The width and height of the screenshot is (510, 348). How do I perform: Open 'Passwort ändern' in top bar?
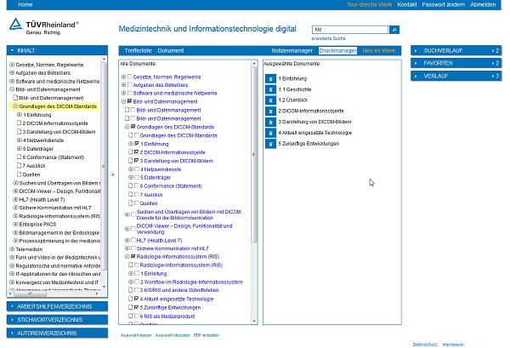[444, 4]
